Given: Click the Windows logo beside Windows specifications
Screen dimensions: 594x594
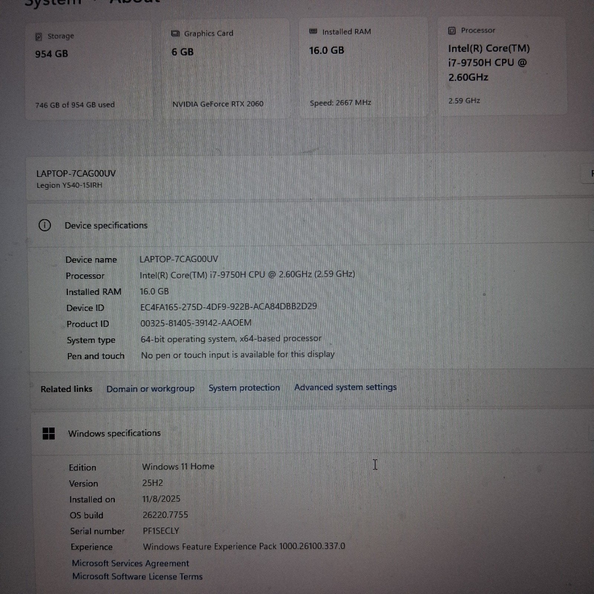Looking at the screenshot, I should pyautogui.click(x=49, y=433).
